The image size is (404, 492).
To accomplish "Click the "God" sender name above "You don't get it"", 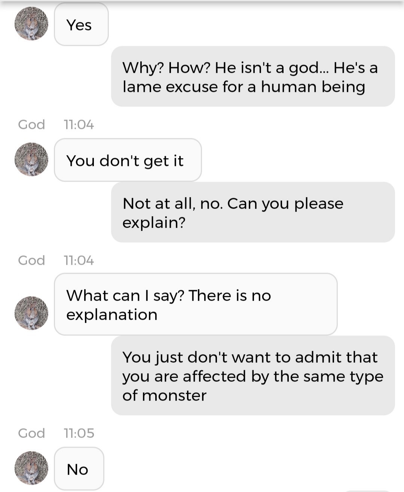I will (31, 124).
